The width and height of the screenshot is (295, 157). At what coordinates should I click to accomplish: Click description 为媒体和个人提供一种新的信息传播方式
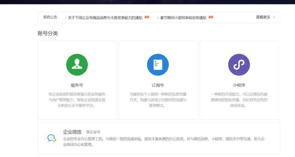click(158, 100)
